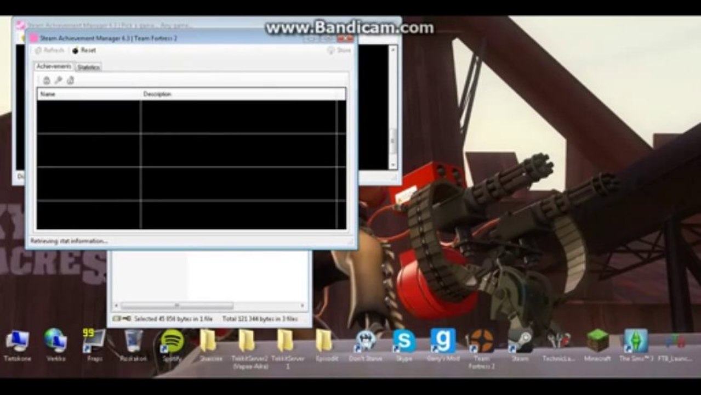Click the Minecraft desktop shortcut

point(597,346)
